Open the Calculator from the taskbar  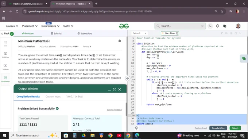click(x=75, y=135)
